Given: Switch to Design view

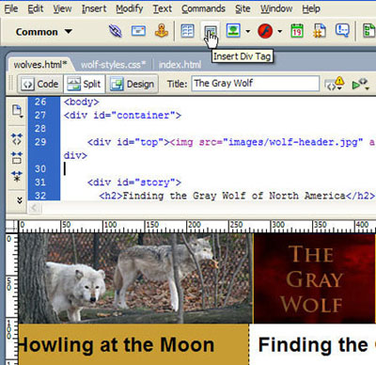Looking at the screenshot, I should coord(132,84).
